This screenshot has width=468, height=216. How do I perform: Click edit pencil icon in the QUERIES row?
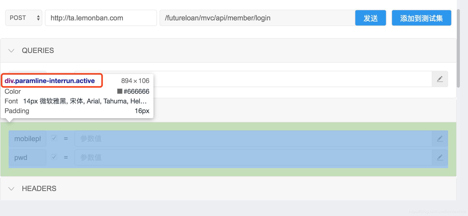coord(440,79)
